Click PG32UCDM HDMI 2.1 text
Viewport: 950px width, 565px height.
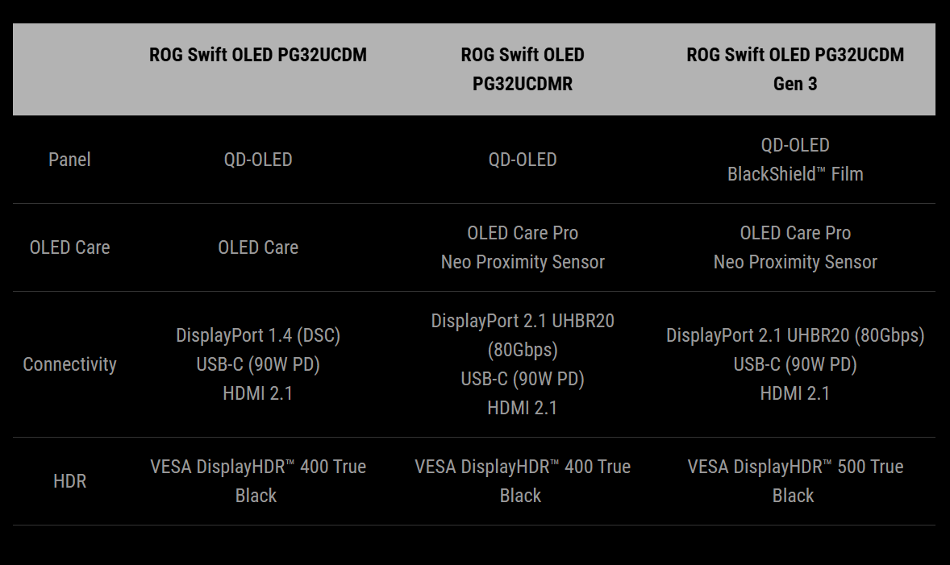[x=258, y=393]
